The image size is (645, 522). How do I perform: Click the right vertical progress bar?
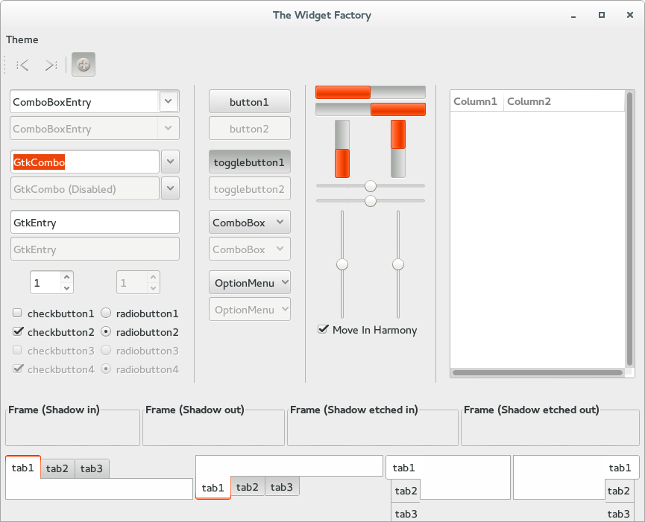pyautogui.click(x=397, y=149)
